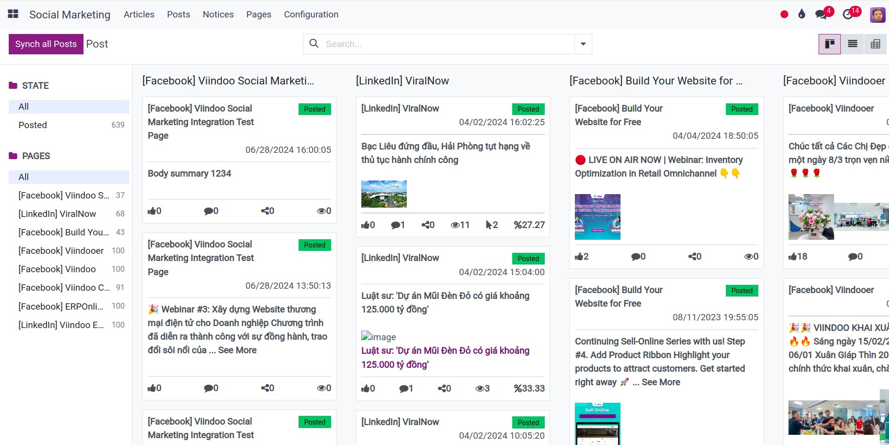
Task: Click the percent 27.27 engagement icon
Action: point(517,225)
